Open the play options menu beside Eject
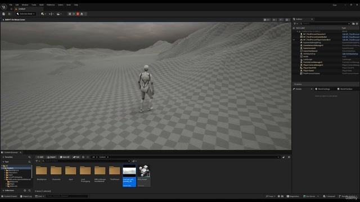The height and width of the screenshot is (202, 360). pyautogui.click(x=85, y=14)
